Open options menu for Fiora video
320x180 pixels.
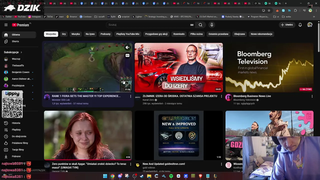[x=130, y=96]
